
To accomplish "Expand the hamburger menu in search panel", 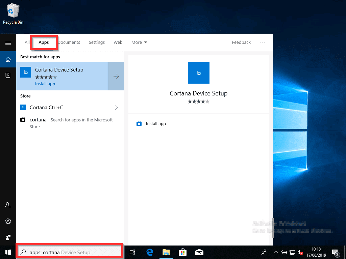I will 8,43.
